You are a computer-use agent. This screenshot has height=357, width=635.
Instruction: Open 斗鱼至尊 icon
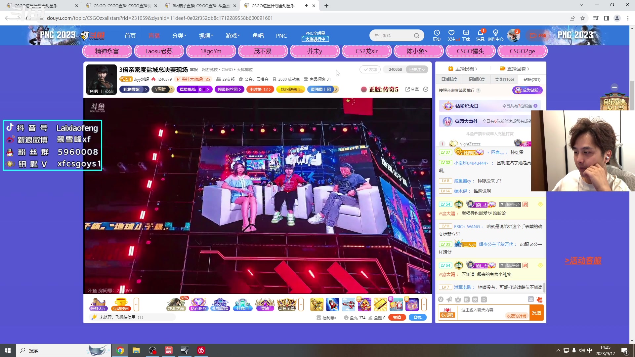click(x=286, y=304)
